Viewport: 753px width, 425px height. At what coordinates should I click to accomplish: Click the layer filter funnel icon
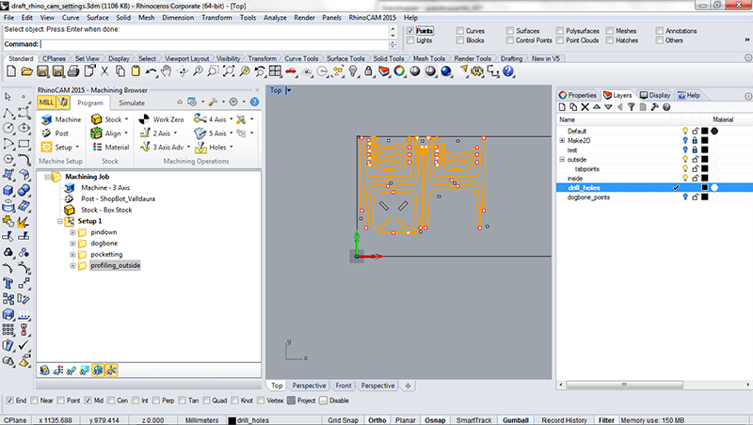(630, 107)
